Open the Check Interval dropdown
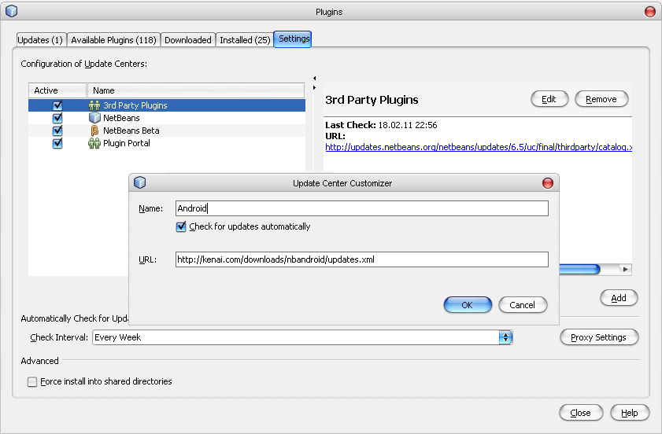Viewport: 662px width, 434px height. (505, 337)
